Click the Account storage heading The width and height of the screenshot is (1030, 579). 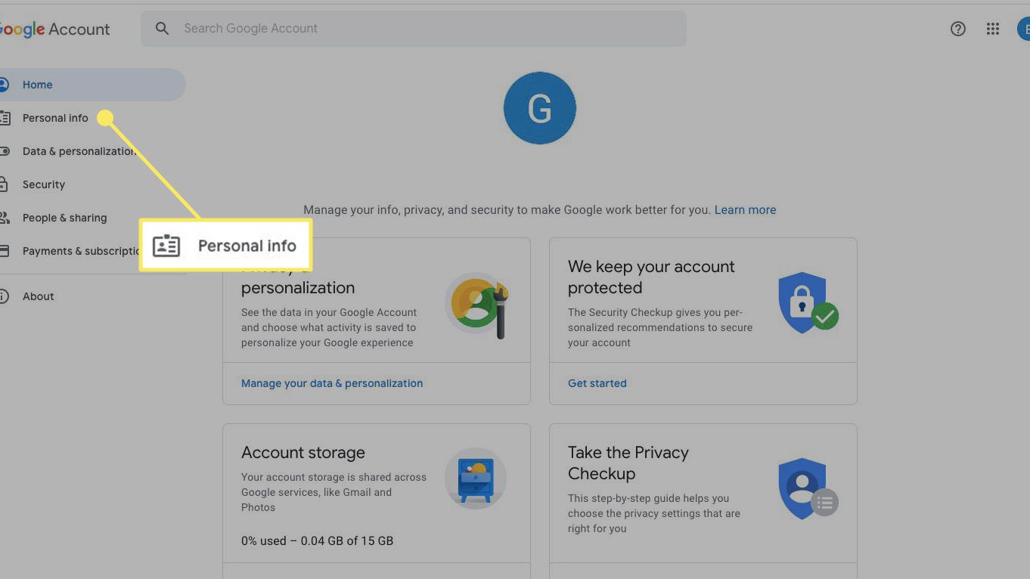303,453
